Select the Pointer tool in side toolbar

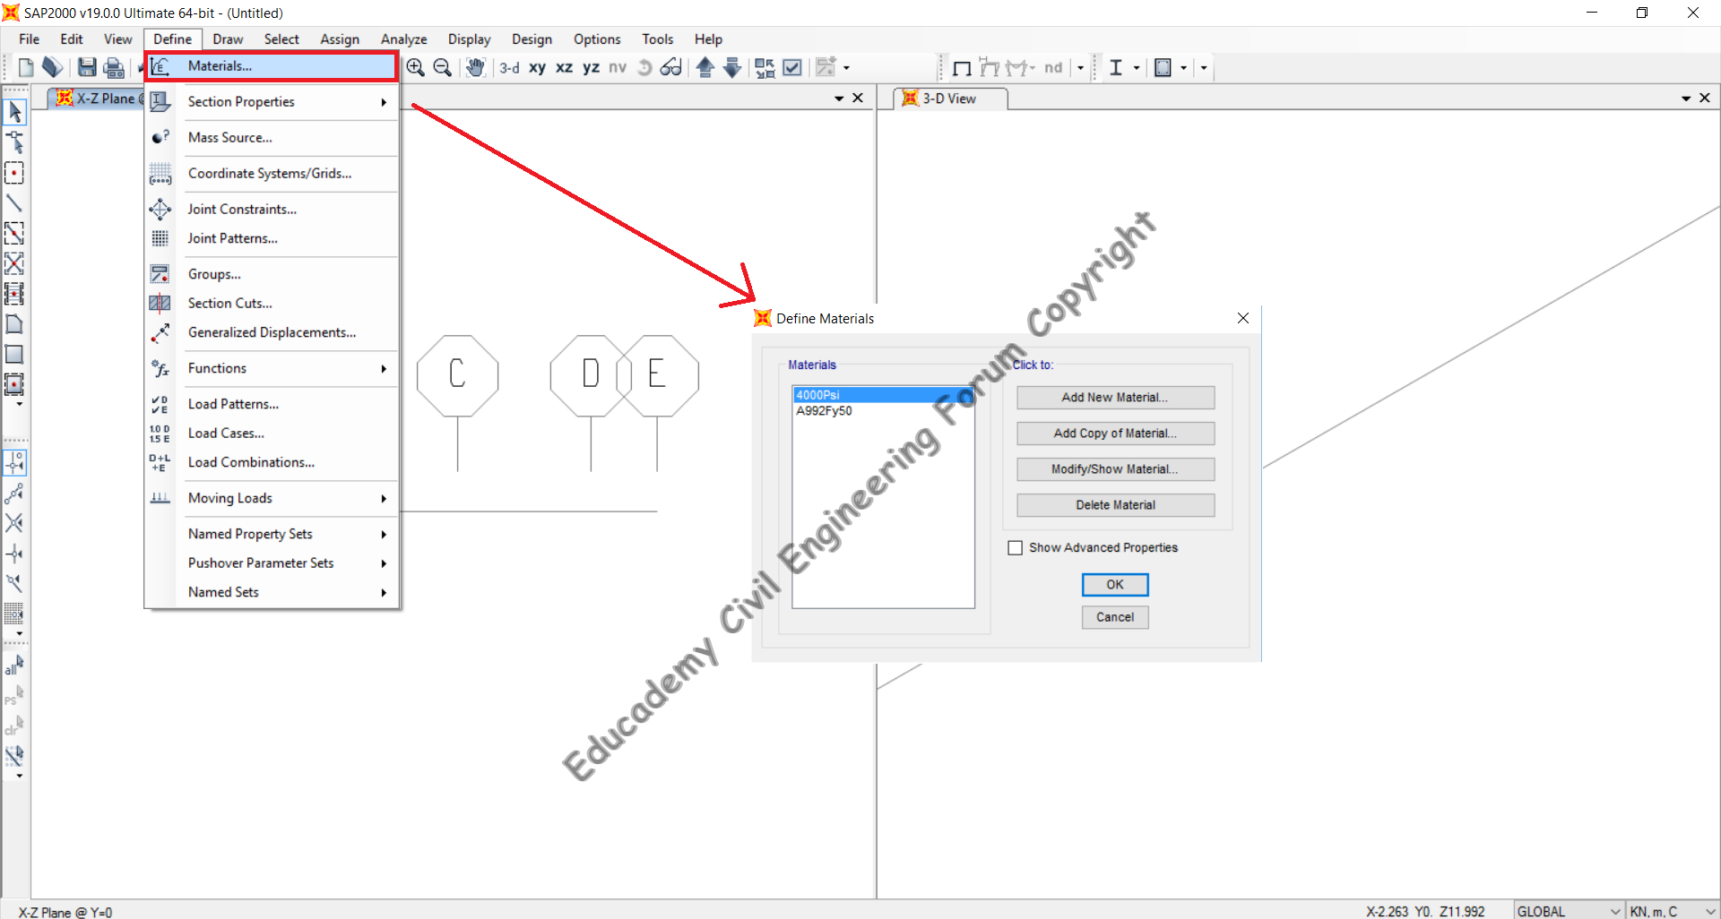pyautogui.click(x=14, y=112)
